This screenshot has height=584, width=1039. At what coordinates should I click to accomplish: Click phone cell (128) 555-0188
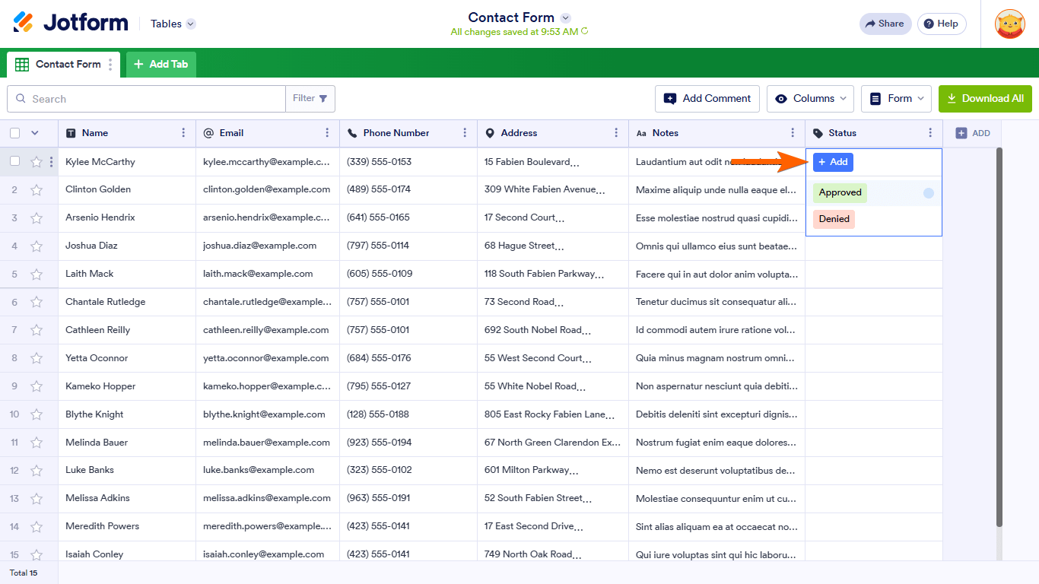pos(408,415)
